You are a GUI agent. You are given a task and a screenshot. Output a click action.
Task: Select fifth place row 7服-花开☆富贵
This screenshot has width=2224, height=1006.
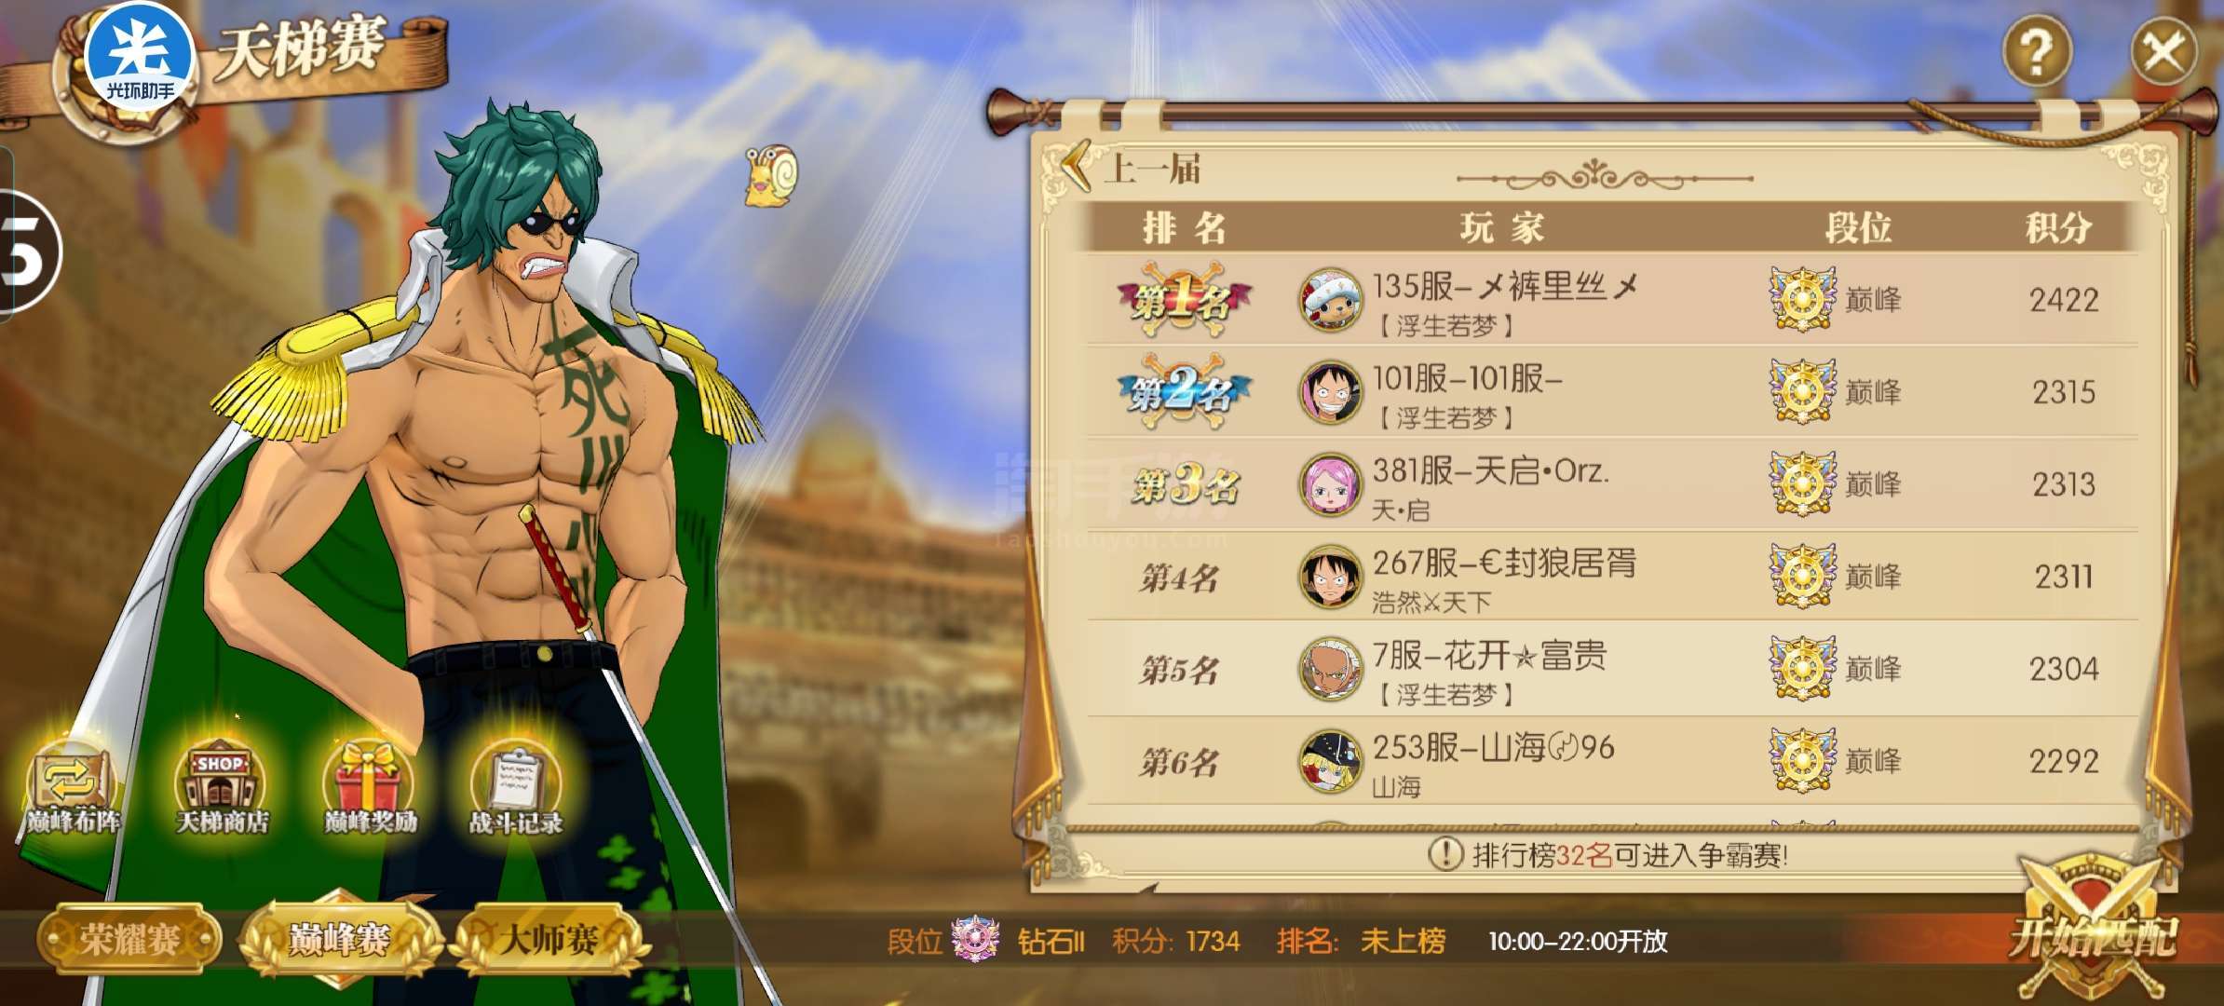pos(1611,669)
